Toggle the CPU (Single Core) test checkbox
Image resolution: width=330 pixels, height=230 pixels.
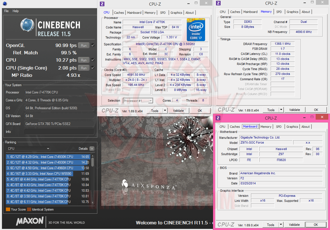click(93, 68)
